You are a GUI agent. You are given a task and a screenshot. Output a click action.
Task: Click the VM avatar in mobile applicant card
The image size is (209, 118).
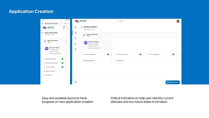pyautogui.click(x=46, y=49)
